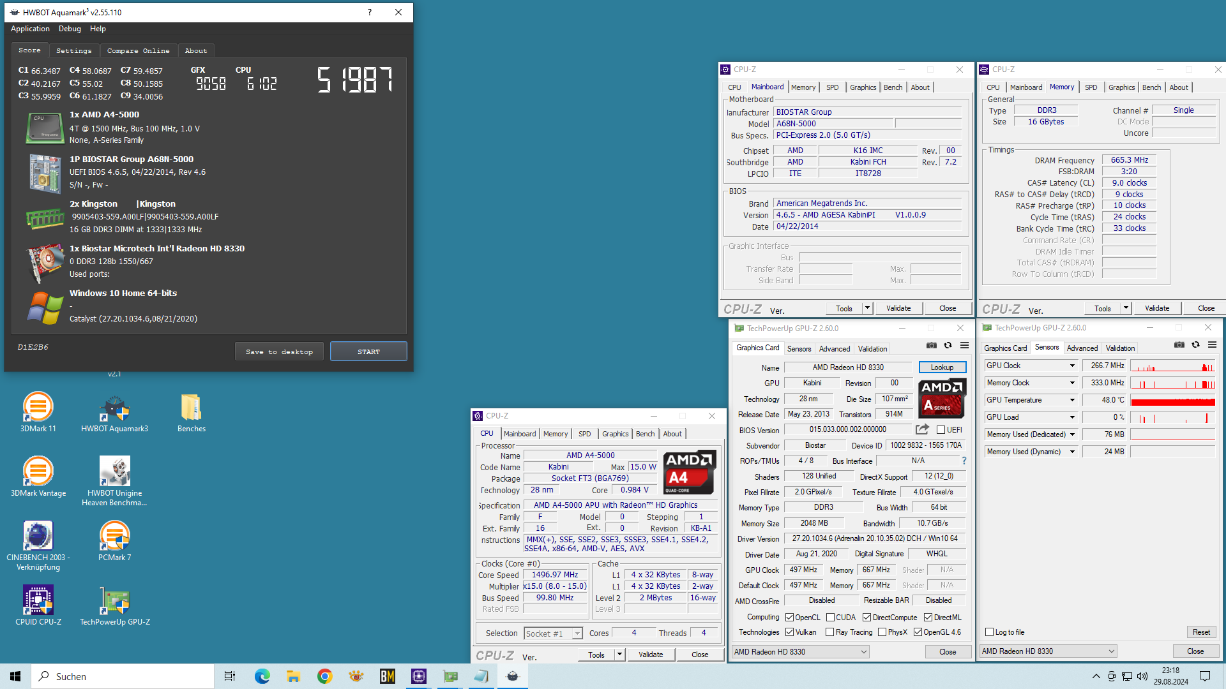Open hamburger menu in GPU-Z Sensors window

[x=1212, y=344]
